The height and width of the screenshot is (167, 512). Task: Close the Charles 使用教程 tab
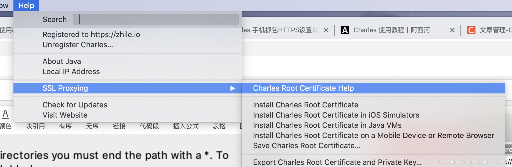click(452, 30)
